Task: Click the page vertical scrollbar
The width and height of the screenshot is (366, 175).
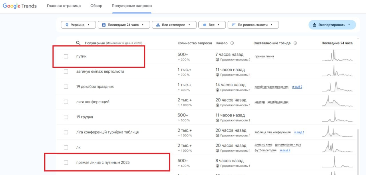Action: point(358,149)
